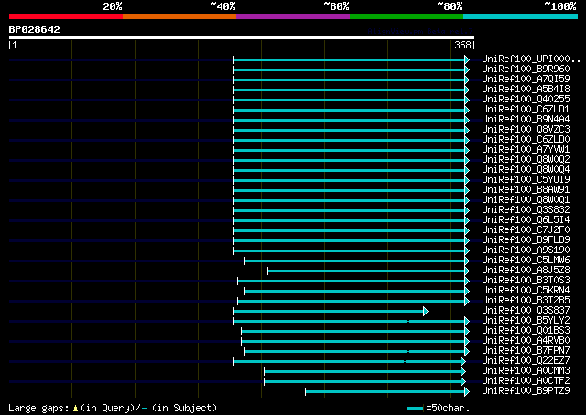Viewport: 586px width, 415px height.
Task: Click the red 20% identity legend segment
Action: click(x=66, y=16)
